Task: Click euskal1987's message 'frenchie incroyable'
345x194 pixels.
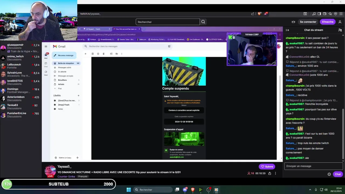Action: coord(317,104)
